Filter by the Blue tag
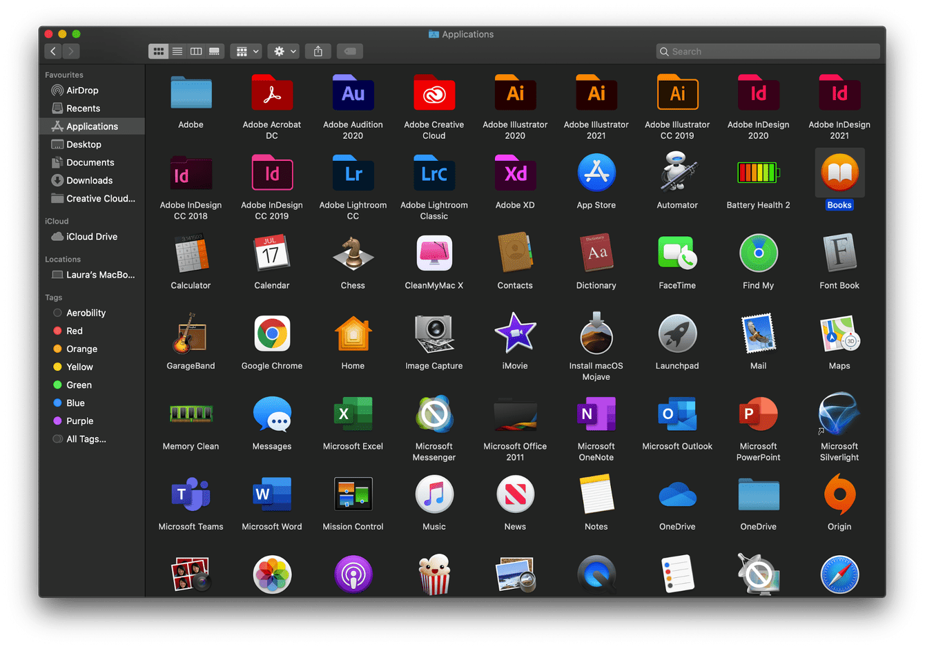The width and height of the screenshot is (925, 649). [92, 403]
